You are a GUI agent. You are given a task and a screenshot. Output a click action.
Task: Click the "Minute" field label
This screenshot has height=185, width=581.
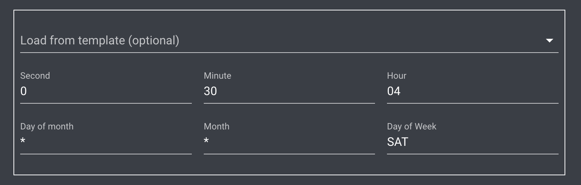pyautogui.click(x=218, y=76)
